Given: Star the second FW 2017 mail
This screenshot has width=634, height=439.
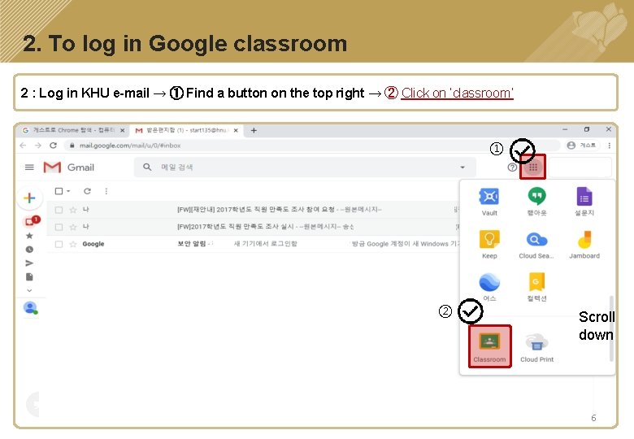Looking at the screenshot, I should point(73,227).
